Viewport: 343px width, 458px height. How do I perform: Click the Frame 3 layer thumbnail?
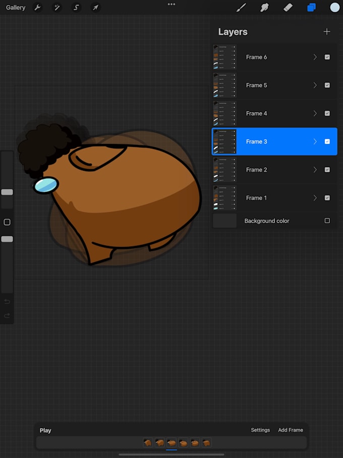224,141
